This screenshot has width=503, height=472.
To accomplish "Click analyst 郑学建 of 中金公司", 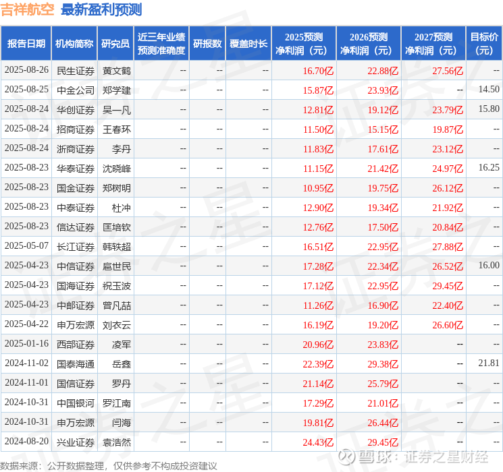I will (117, 90).
